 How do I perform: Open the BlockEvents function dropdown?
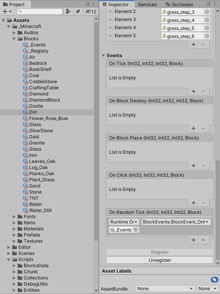176,222
